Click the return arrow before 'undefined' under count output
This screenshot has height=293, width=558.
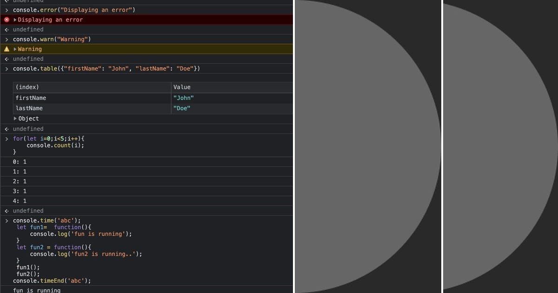tap(6, 210)
